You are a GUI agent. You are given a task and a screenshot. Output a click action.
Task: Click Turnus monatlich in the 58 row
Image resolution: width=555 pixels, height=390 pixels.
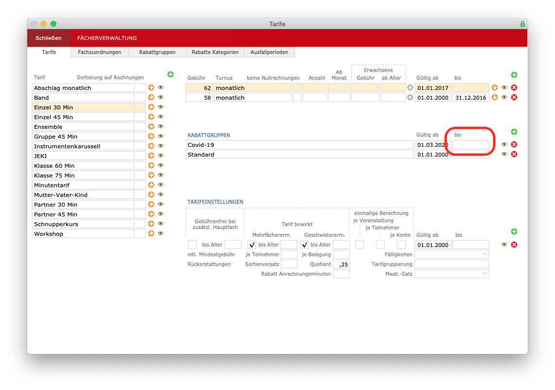[x=253, y=97]
